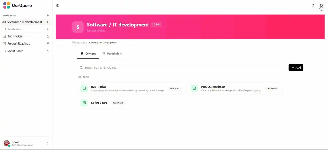The width and height of the screenshot is (328, 150).
Task: Click the Product Roadmap description text
Action: [x=231, y=91]
